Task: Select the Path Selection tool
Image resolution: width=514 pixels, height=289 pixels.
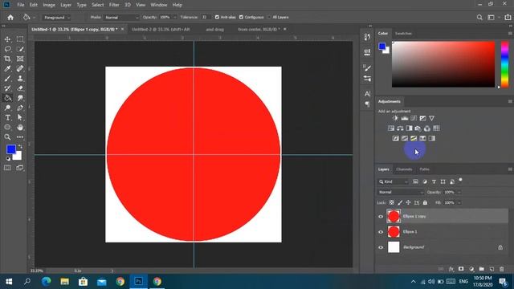Action: [x=20, y=118]
